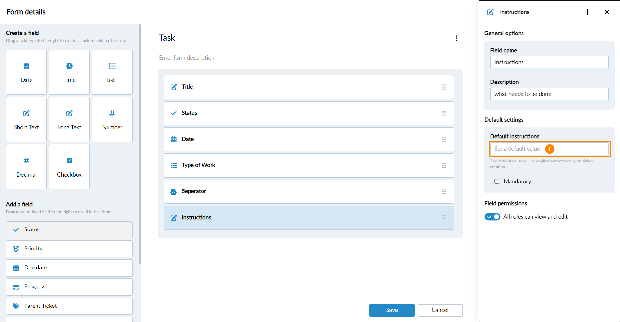Image resolution: width=620 pixels, height=322 pixels.
Task: Click the drag handle on Seperator row
Action: 444,191
